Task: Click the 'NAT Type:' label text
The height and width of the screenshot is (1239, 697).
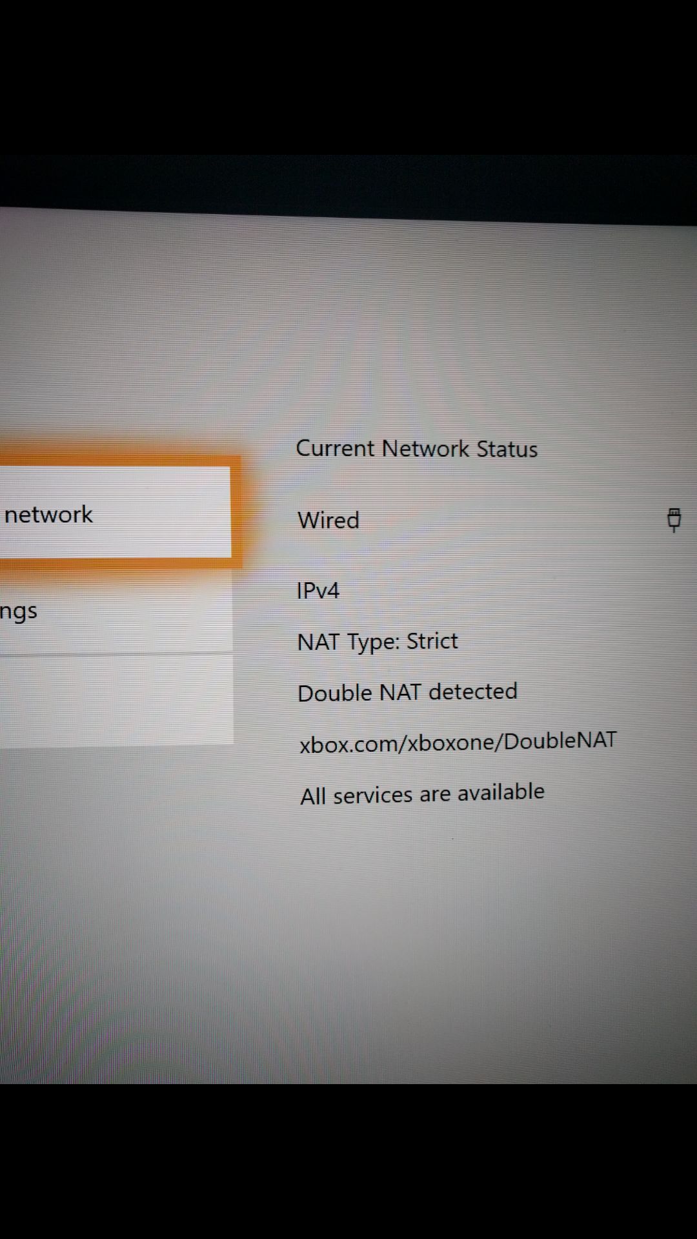Action: [348, 642]
